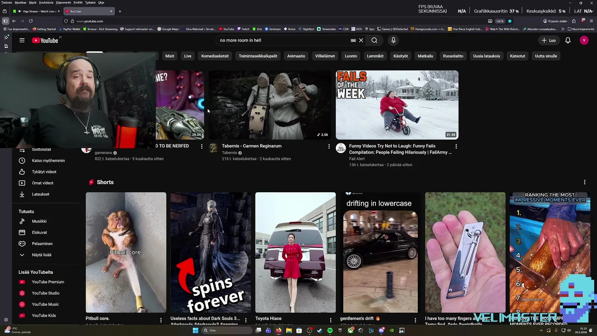Screen dimensions: 597x336
Task: Open Funny Videos Try Not to Laugh title
Action: pos(400,149)
